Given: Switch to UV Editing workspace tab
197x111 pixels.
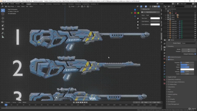Looking at the screenshot, I should pyautogui.click(x=49, y=4).
